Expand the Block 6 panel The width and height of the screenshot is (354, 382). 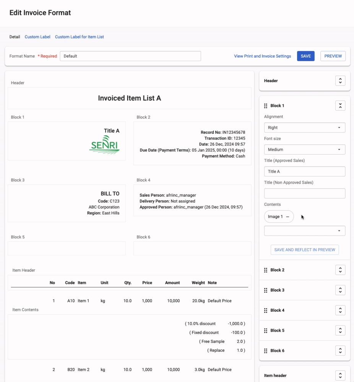point(340,351)
